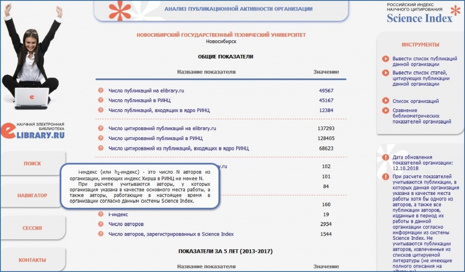
Task: Click exclamation icon beside 'Дата обновления показателей'
Action: pos(386,157)
